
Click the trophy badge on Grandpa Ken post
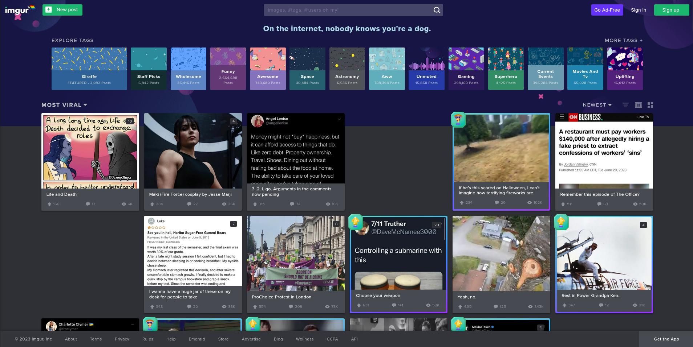click(561, 222)
